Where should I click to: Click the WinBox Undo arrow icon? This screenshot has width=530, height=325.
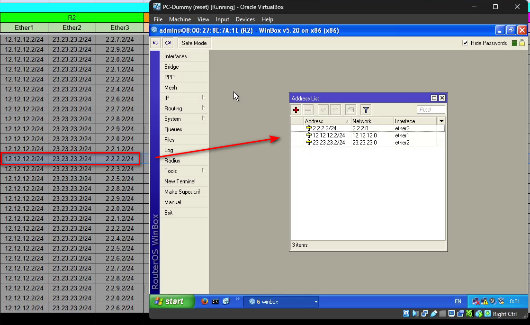click(x=155, y=43)
